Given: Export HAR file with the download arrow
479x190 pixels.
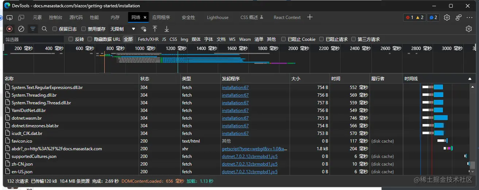Looking at the screenshot, I should click(x=167, y=29).
